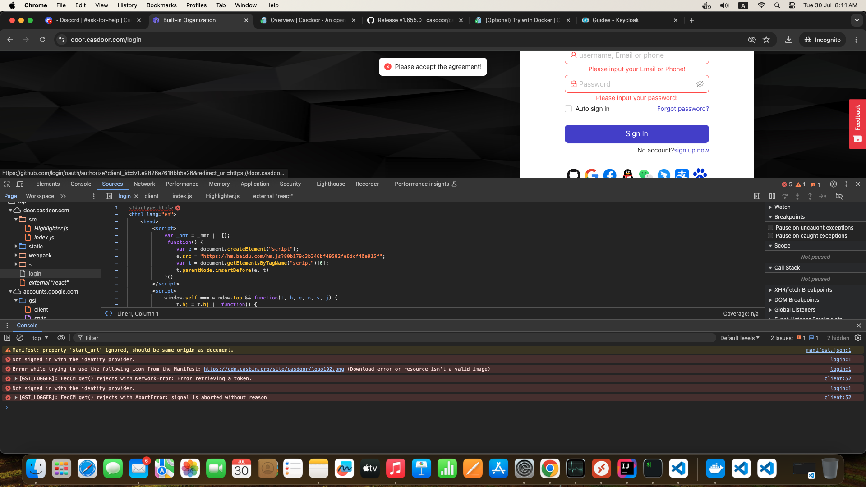
Task: Click the Google login provider icon
Action: click(592, 174)
